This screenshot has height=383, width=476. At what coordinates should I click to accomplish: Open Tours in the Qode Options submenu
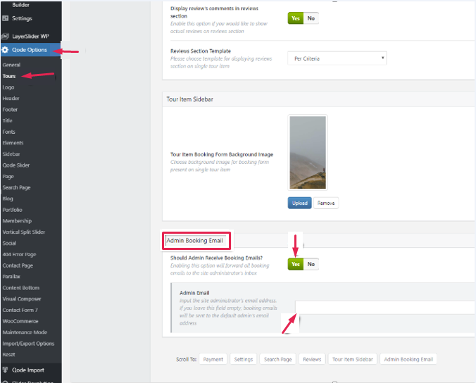(9, 76)
